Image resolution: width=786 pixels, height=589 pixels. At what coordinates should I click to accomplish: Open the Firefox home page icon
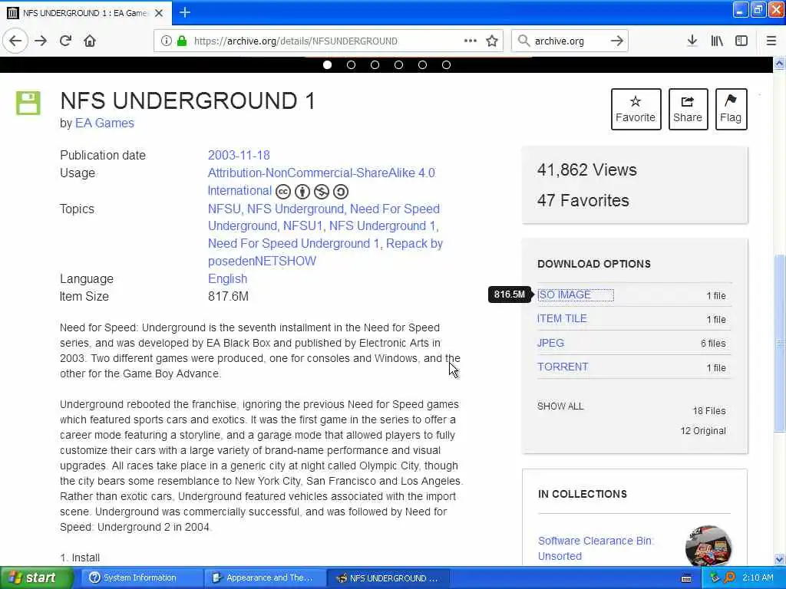(x=90, y=41)
